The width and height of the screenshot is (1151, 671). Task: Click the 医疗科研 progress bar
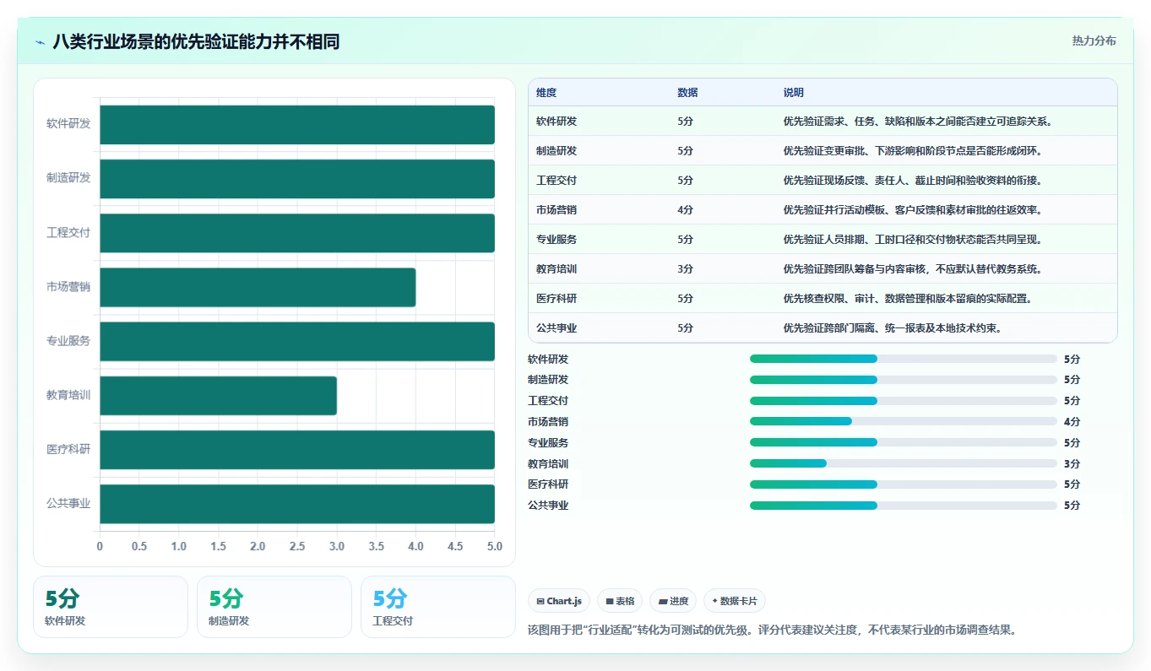904,484
